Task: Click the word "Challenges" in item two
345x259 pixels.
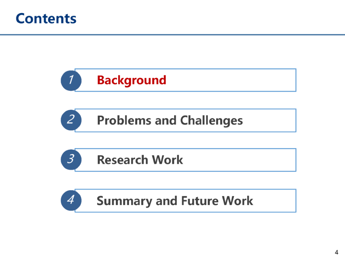Action: tap(211, 120)
